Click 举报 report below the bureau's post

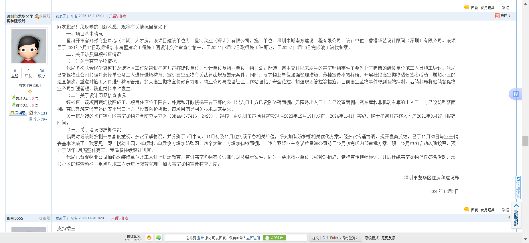click(x=505, y=210)
